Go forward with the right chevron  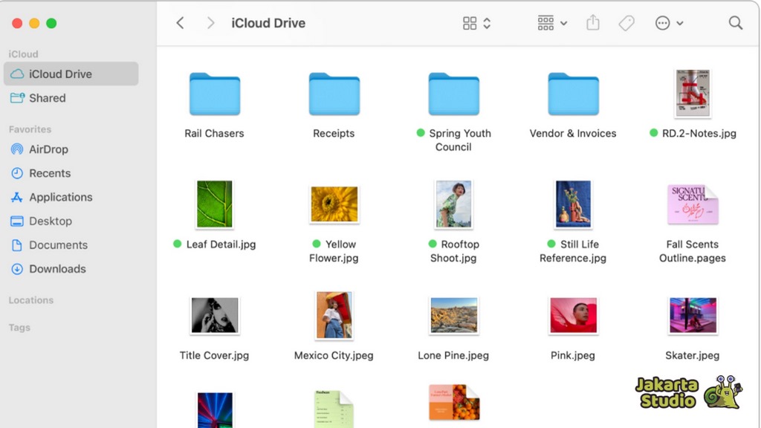(210, 23)
